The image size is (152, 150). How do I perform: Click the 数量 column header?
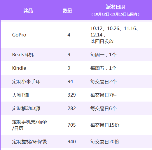click(x=67, y=11)
